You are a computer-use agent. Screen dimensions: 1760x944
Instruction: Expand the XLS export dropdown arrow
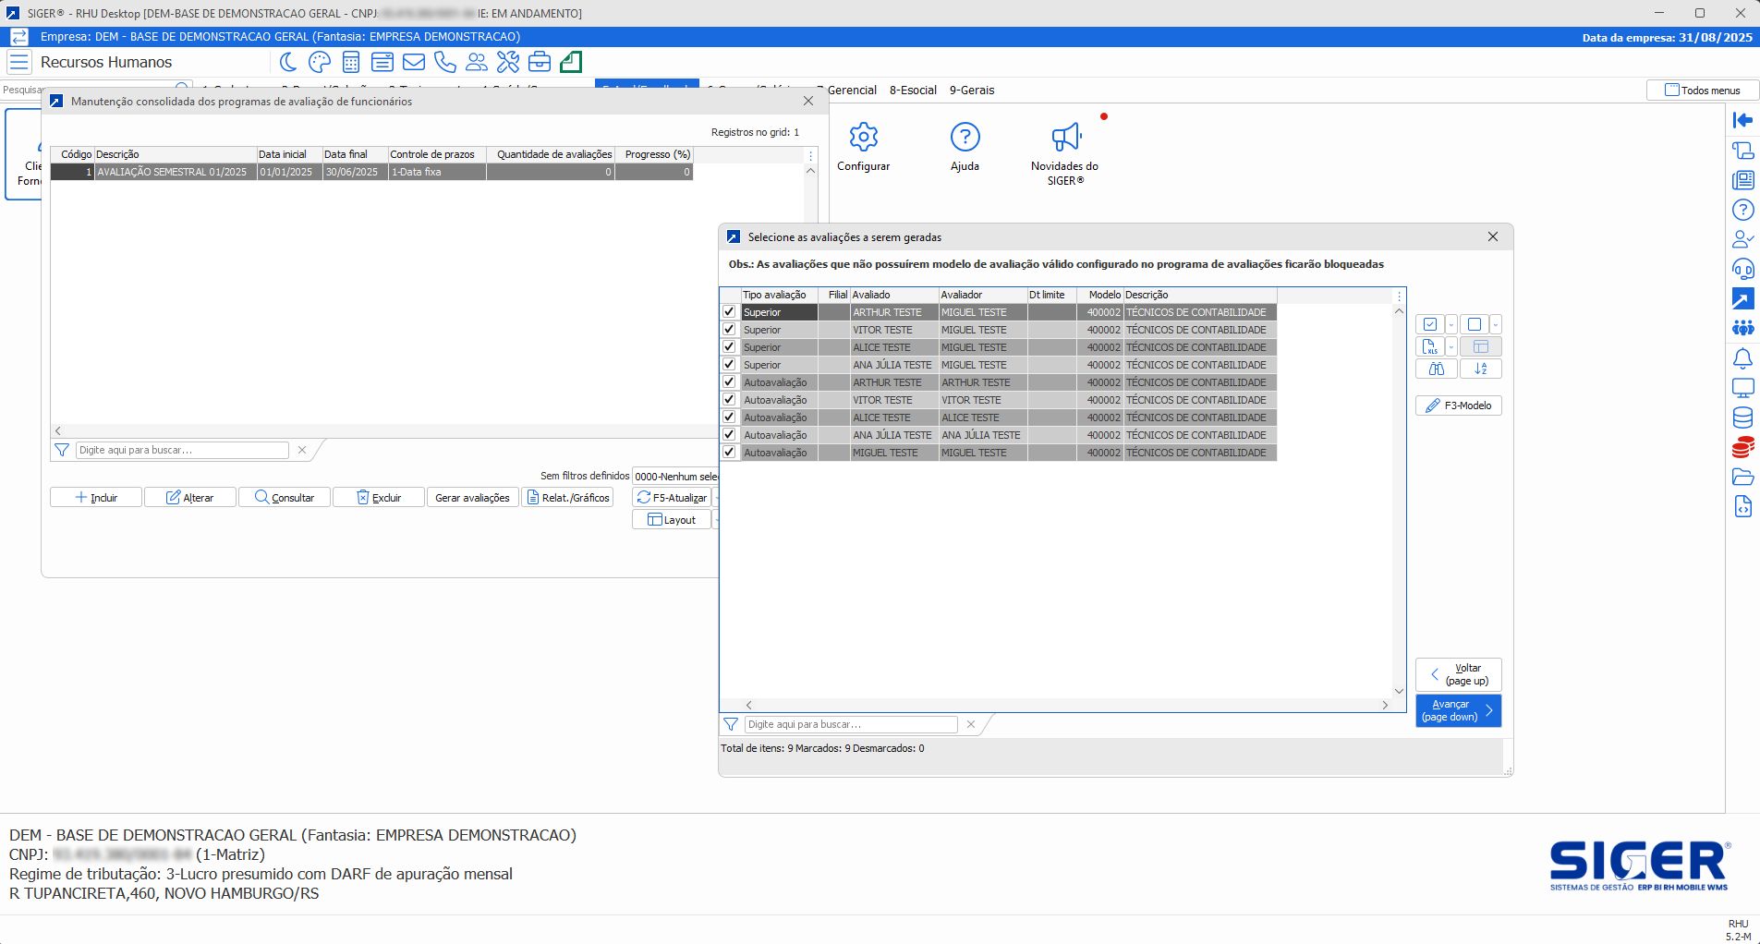1450,346
